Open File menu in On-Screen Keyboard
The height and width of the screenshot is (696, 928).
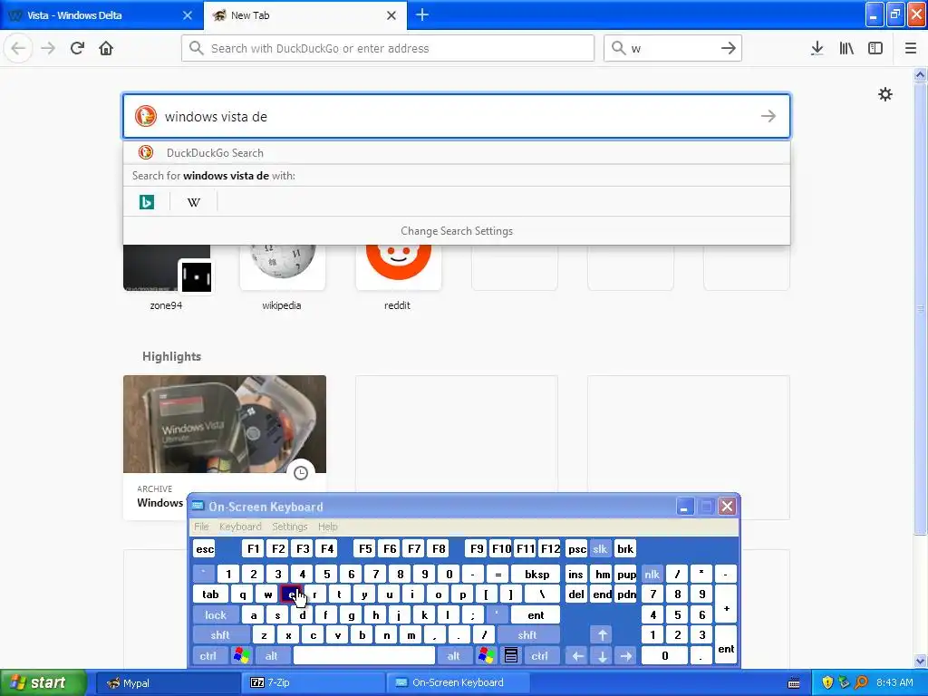pos(201,527)
